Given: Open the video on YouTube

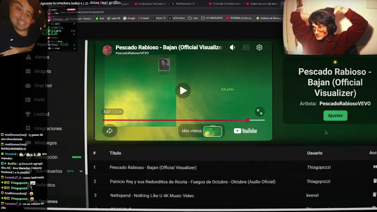Looking at the screenshot, I should click(x=245, y=131).
